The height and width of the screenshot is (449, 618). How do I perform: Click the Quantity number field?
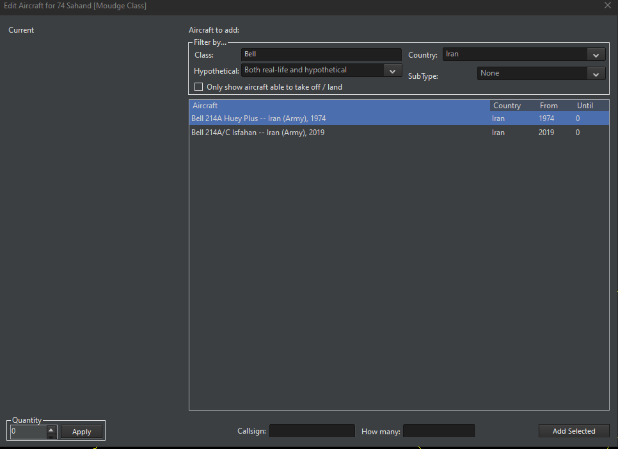coord(28,431)
